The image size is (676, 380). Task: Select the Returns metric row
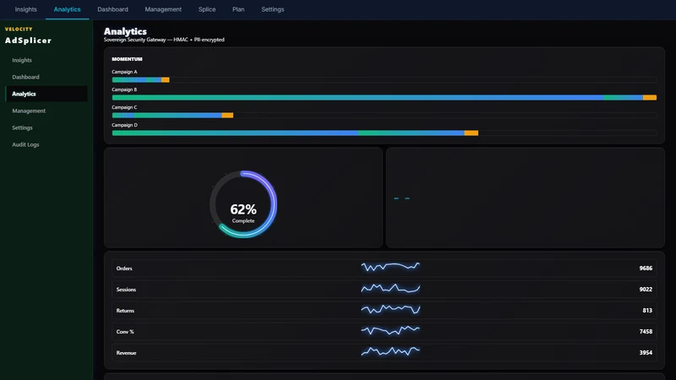pyautogui.click(x=384, y=310)
